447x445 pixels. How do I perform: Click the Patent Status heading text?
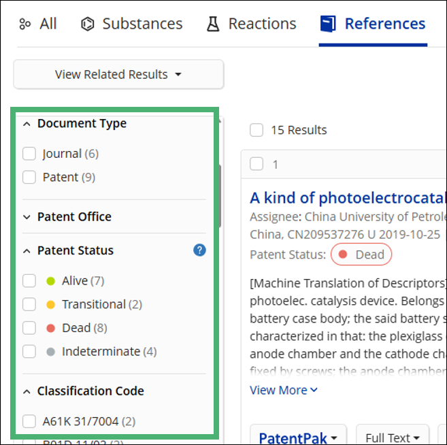76,250
